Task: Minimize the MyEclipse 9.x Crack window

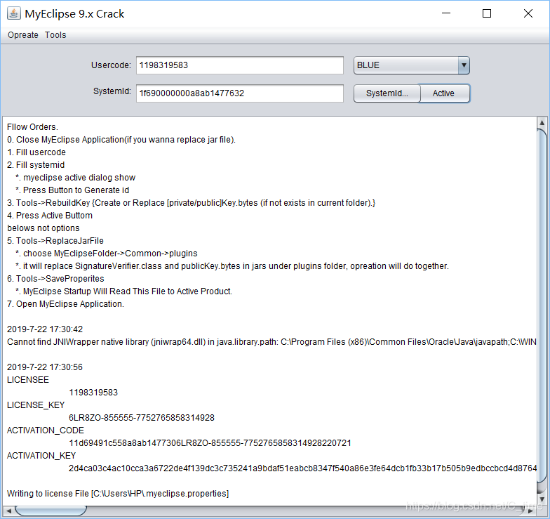Action: [x=446, y=13]
